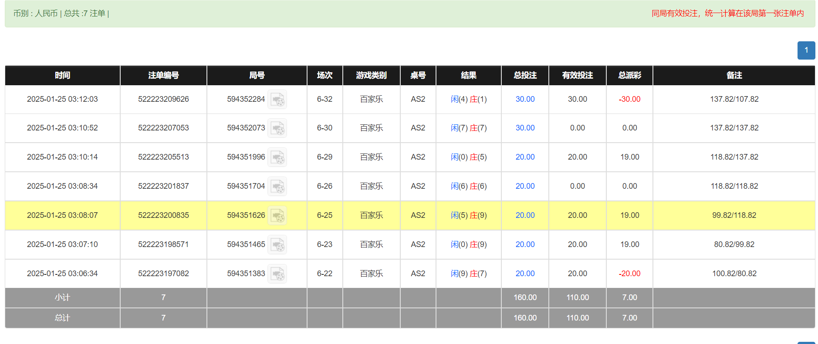The width and height of the screenshot is (818, 344).
Task: Select bet number 522223209626 cell
Action: point(163,99)
